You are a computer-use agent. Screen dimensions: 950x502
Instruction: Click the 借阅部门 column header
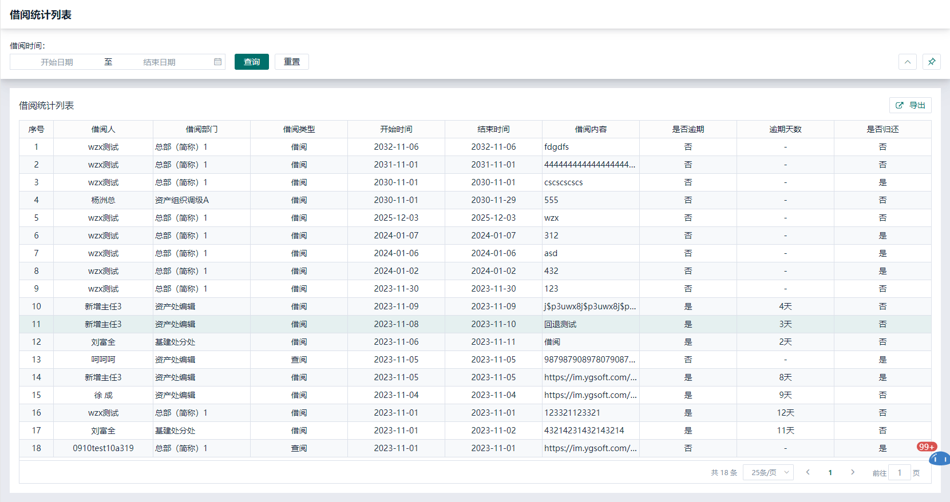(x=201, y=129)
